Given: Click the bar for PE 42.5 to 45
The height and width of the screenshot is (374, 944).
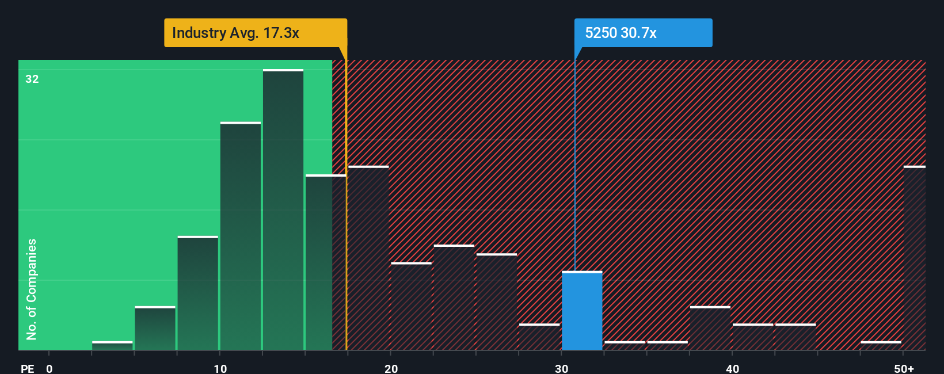Looking at the screenshot, I should point(795,337).
